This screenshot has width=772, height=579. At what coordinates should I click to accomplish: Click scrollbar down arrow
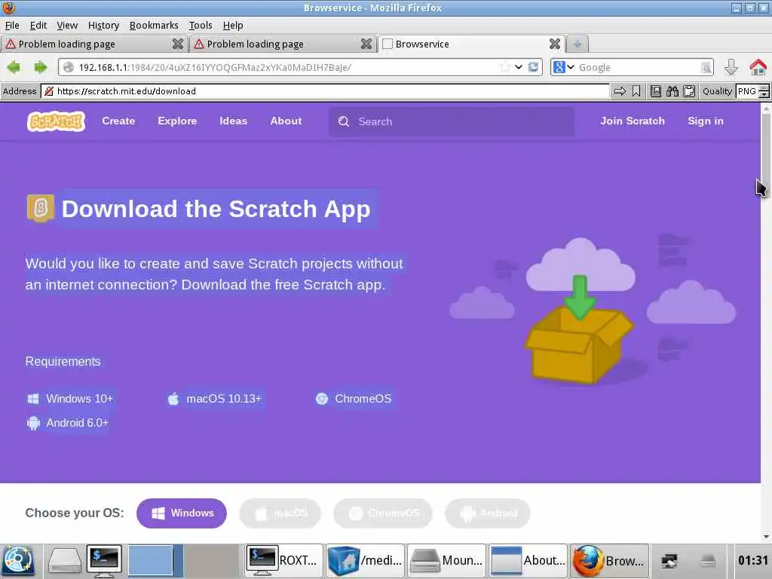point(766,537)
